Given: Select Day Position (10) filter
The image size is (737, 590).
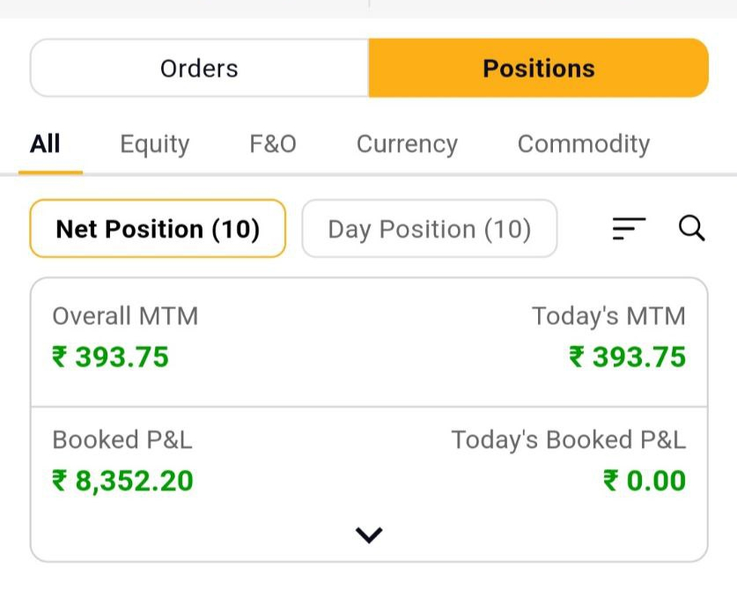Looking at the screenshot, I should click(430, 229).
